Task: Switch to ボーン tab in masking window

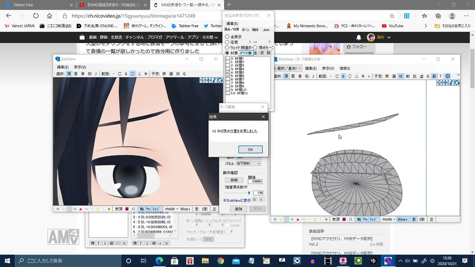Action: click(246, 30)
